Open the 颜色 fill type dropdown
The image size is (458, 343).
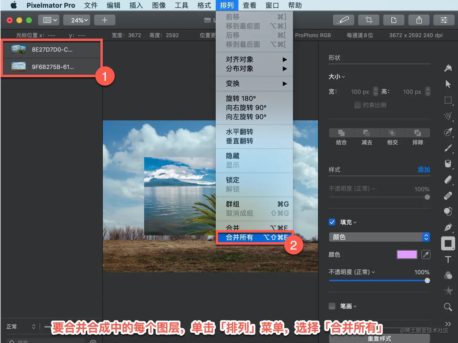point(379,237)
